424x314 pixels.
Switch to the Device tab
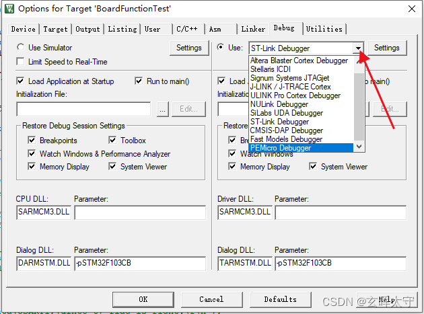coord(24,29)
